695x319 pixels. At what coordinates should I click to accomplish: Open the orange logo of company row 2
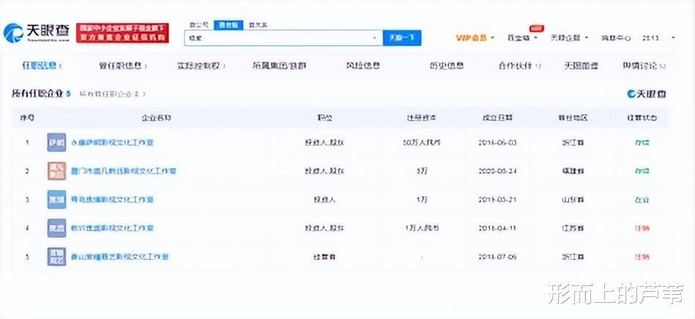(x=56, y=171)
